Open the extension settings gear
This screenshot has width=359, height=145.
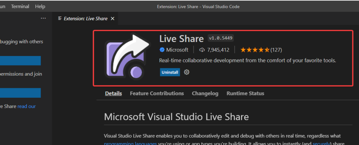point(187,72)
